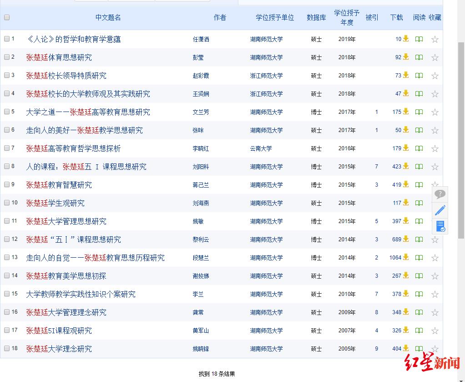Click the citation count 9 in row 18
The height and width of the screenshot is (382, 465).
click(x=376, y=349)
